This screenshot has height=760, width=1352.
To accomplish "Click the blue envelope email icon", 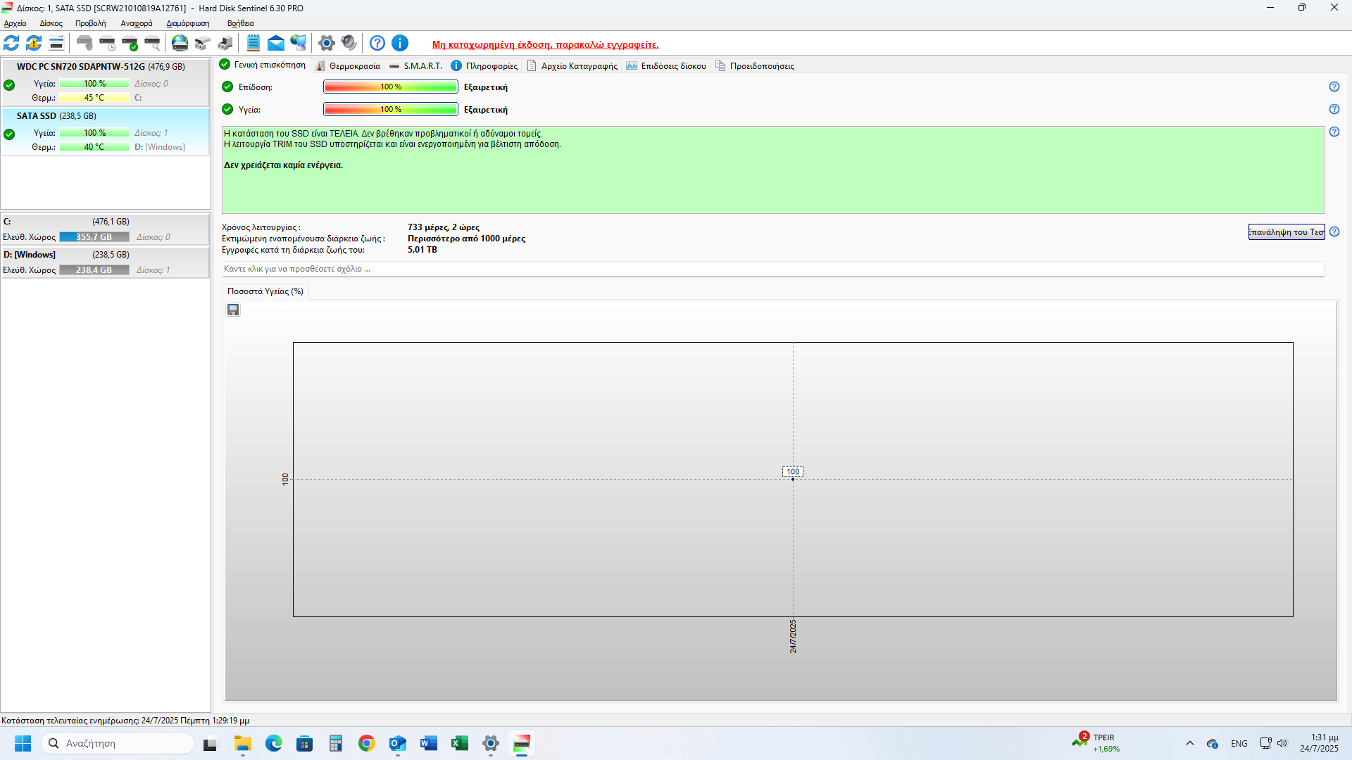I will point(276,44).
